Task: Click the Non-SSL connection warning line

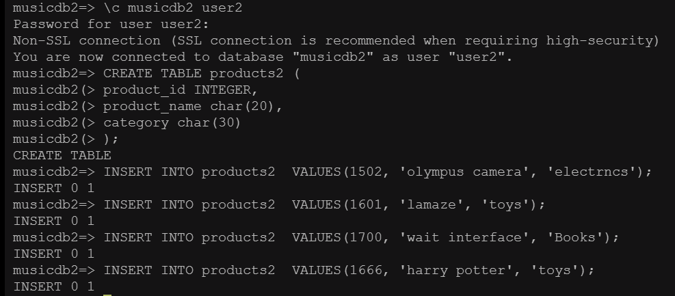Action: click(x=335, y=41)
